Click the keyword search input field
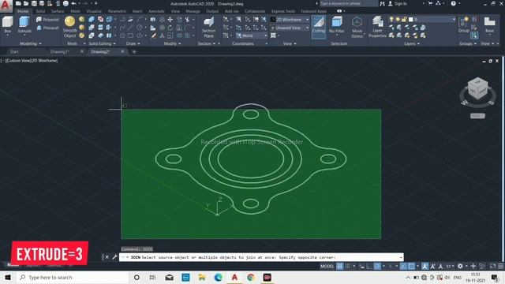This screenshot has width=505, height=284. pyautogui.click(x=349, y=3)
